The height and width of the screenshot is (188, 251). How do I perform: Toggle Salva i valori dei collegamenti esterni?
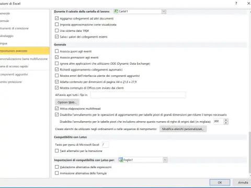(x=56, y=37)
